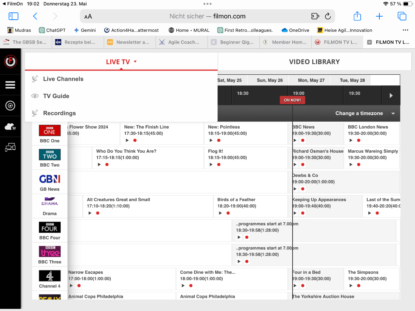The width and height of the screenshot is (415, 311).
Task: Record New: Pointless on BBC One
Action: pyautogui.click(x=219, y=140)
